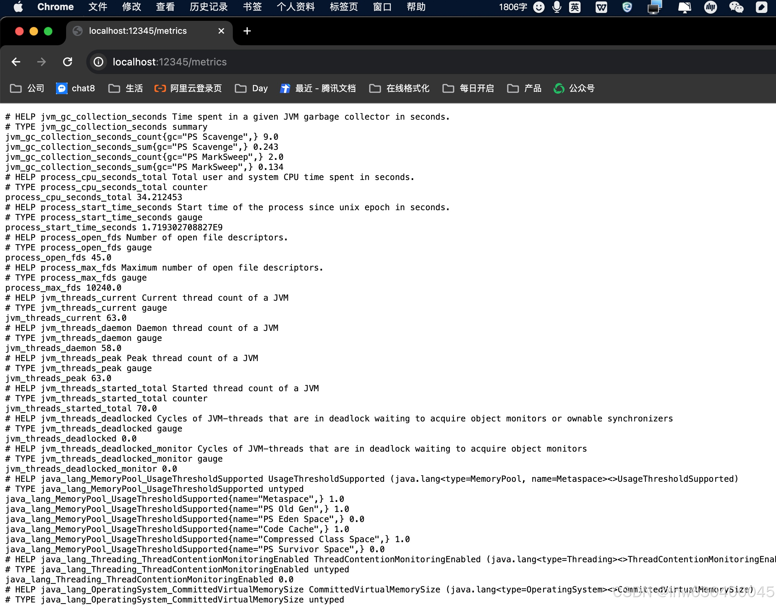Open a new tab with plus button
Screen dimensions: 776x605
(x=247, y=31)
